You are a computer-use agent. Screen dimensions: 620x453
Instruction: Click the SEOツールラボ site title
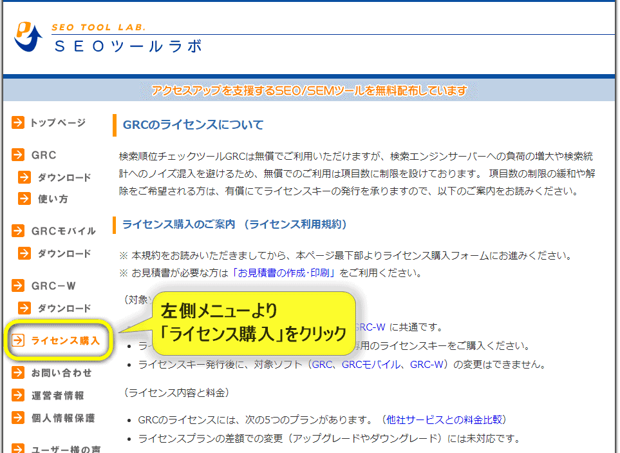pyautogui.click(x=129, y=46)
